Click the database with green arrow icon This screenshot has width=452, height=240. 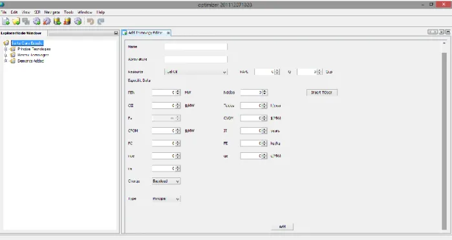[x=57, y=21]
